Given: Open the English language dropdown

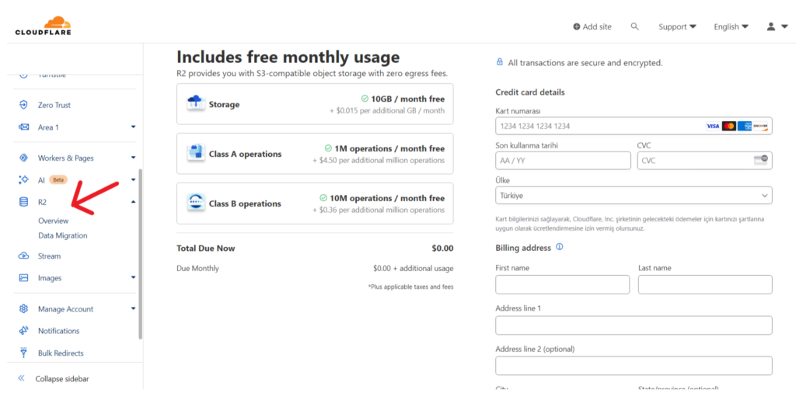Looking at the screenshot, I should tap(731, 26).
